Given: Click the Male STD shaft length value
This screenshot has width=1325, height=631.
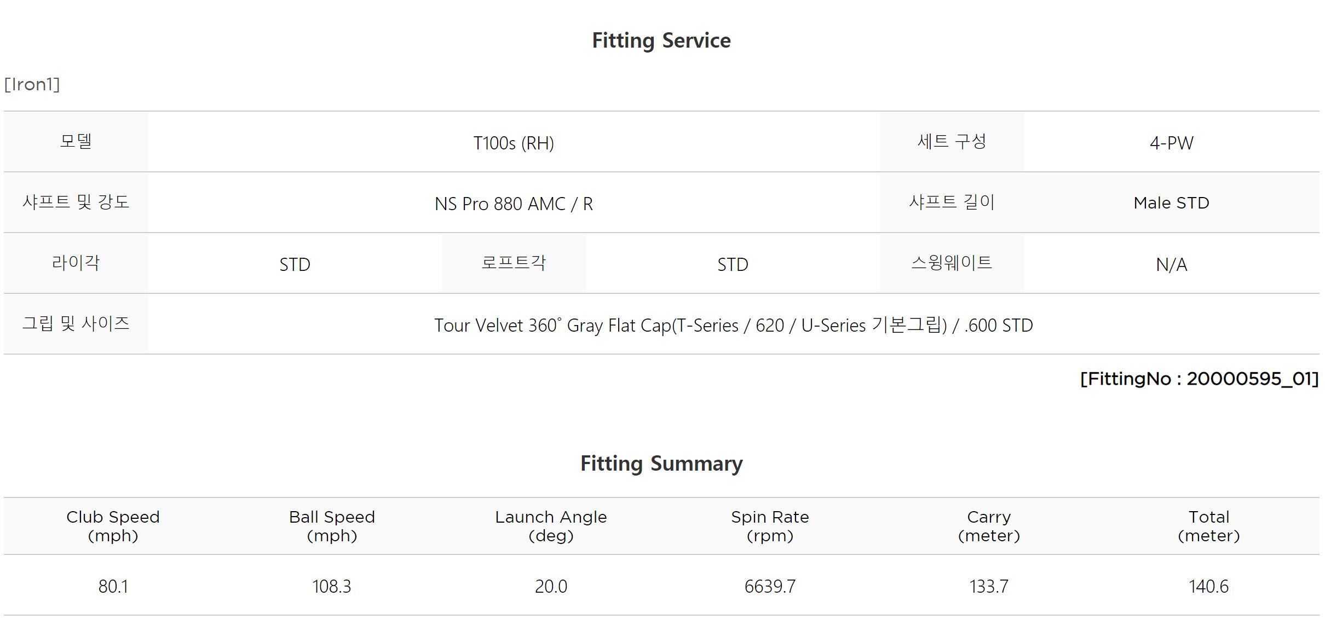Looking at the screenshot, I should tap(1171, 203).
